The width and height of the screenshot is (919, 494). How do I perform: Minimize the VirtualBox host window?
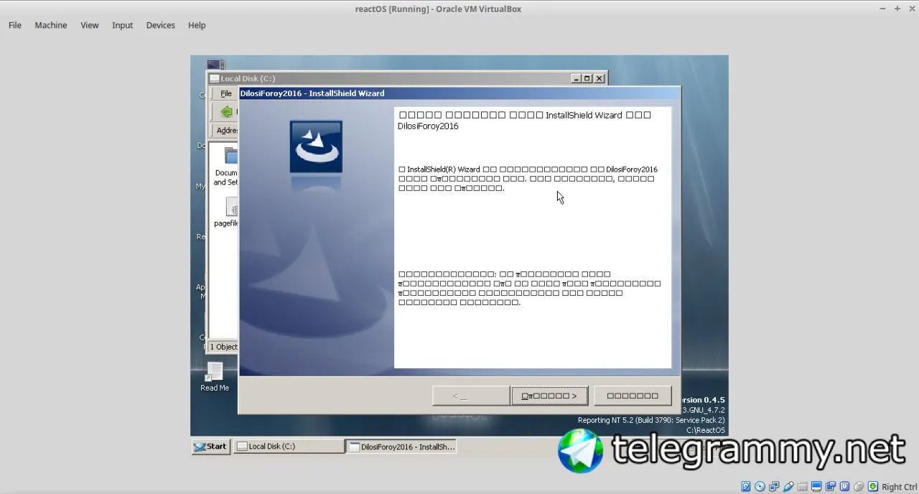coord(882,9)
